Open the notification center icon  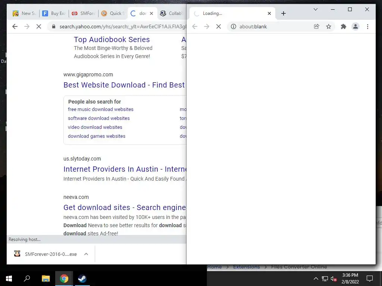click(370, 279)
